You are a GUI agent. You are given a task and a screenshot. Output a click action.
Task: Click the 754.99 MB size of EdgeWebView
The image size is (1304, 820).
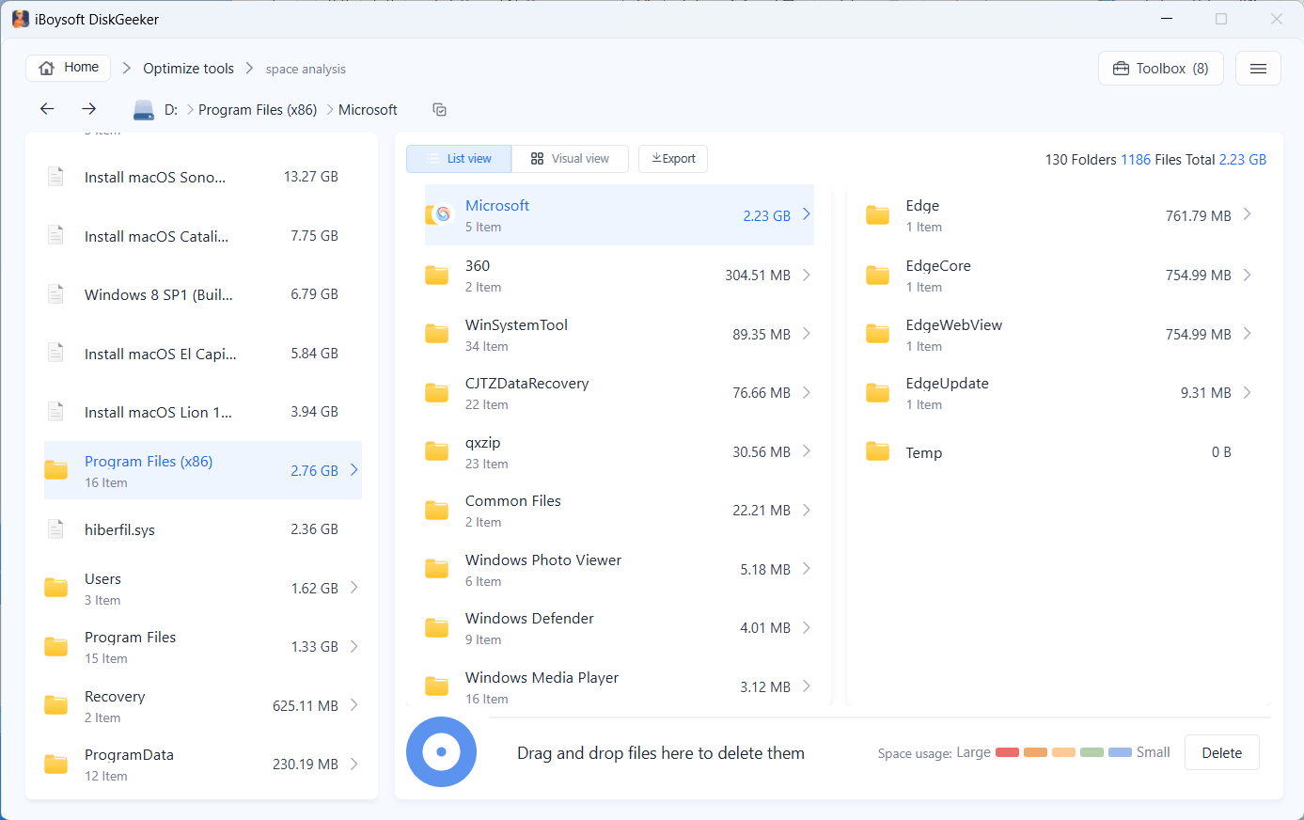tap(1199, 334)
